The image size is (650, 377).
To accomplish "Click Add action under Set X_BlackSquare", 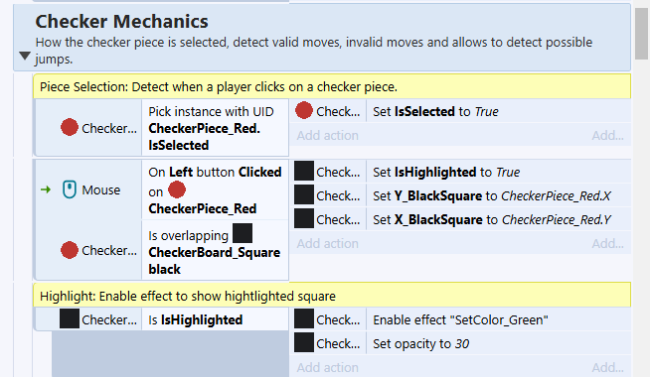I will [328, 243].
